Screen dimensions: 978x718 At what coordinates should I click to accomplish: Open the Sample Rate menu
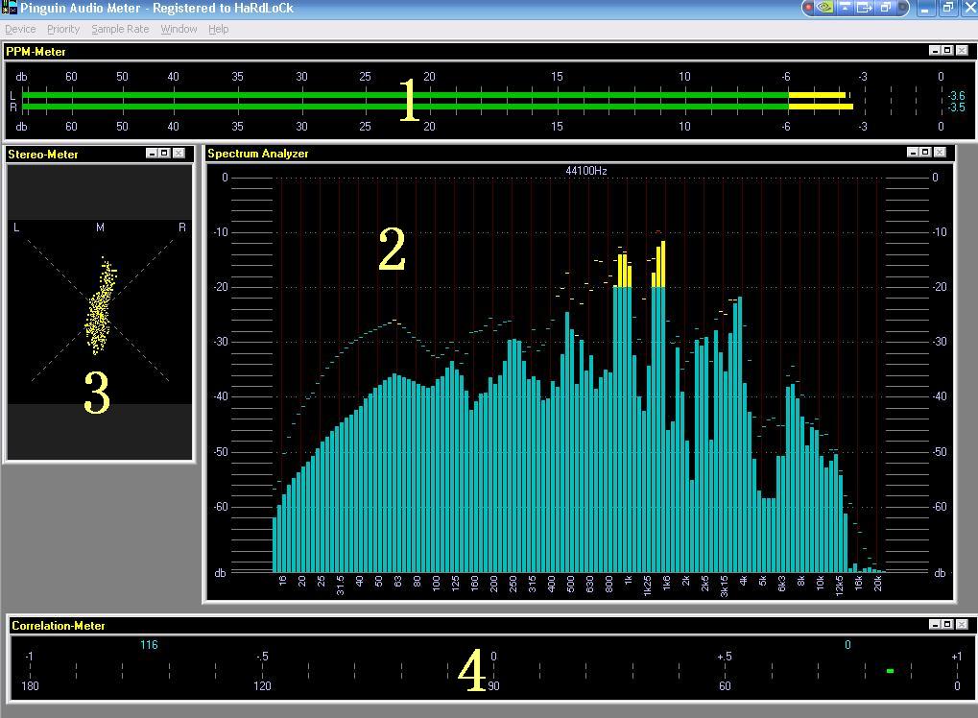(120, 30)
